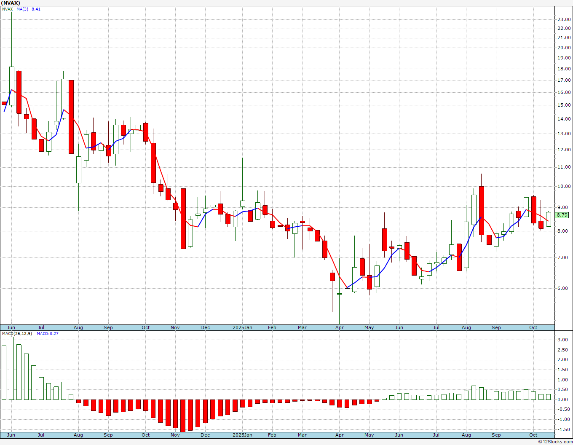This screenshot has width=573, height=445.
Task: Click "Feb" on the MACD panel time axis
Action: [272, 435]
